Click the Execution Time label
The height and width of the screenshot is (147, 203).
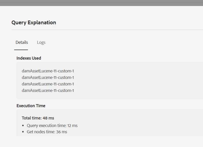pos(31,106)
